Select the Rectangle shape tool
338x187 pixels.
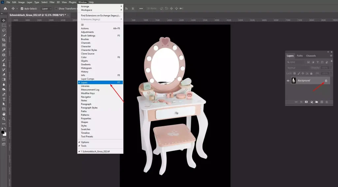point(4,109)
